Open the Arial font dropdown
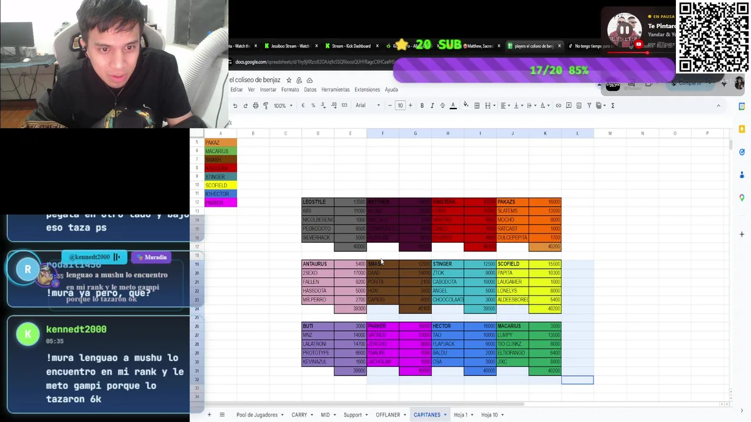Screen dimensions: 751x422 [368, 105]
